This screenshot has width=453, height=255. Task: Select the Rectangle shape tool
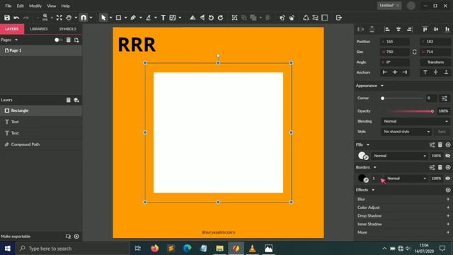coord(118,18)
